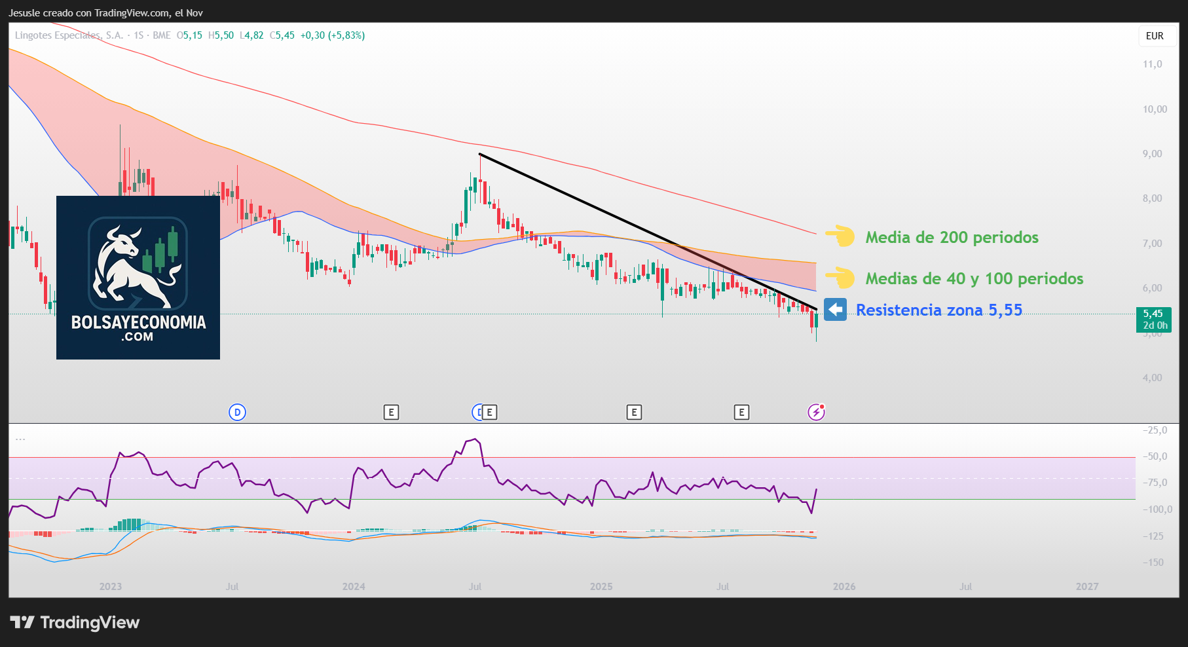Click the TradingView logo at bottom left

pos(75,622)
